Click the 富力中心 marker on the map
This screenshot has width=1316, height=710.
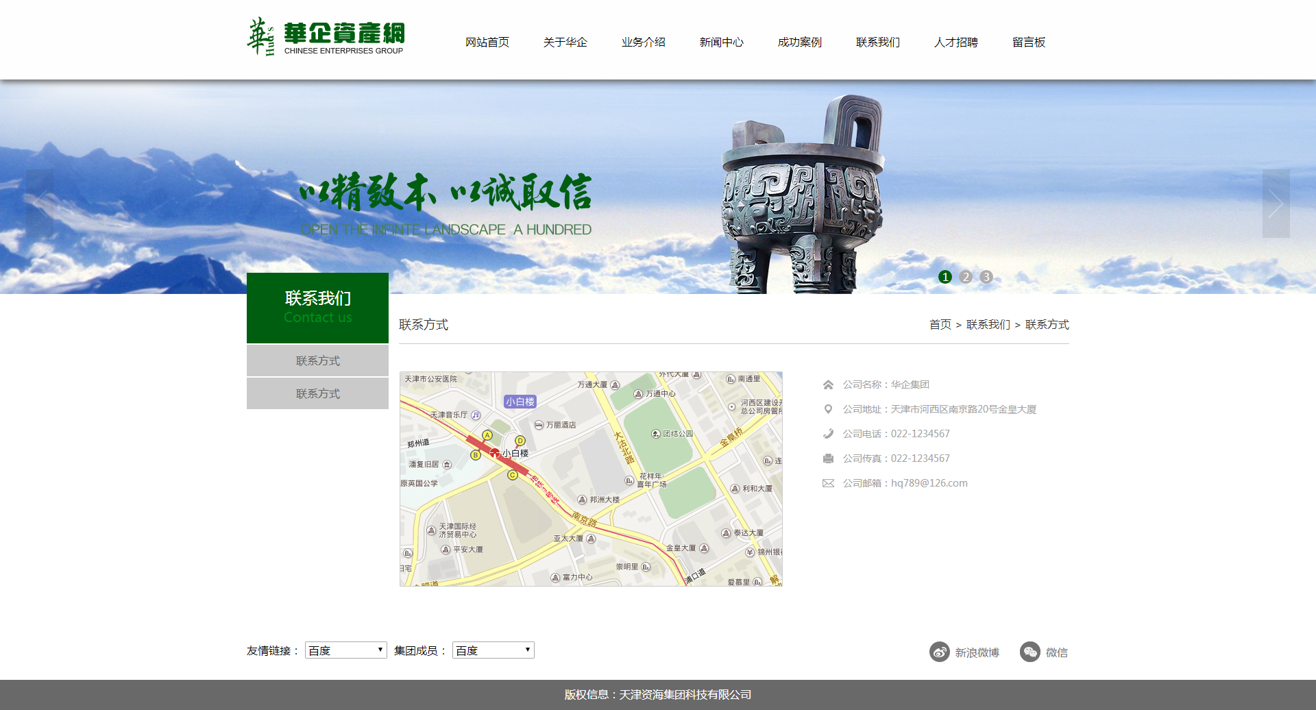555,578
